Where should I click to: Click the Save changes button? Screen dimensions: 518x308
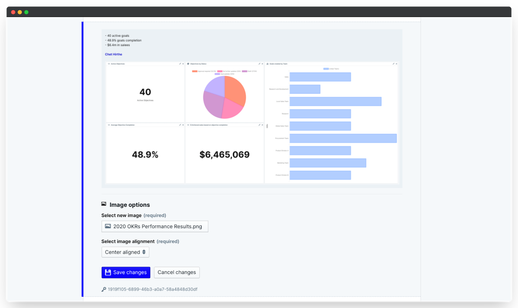[126, 272]
